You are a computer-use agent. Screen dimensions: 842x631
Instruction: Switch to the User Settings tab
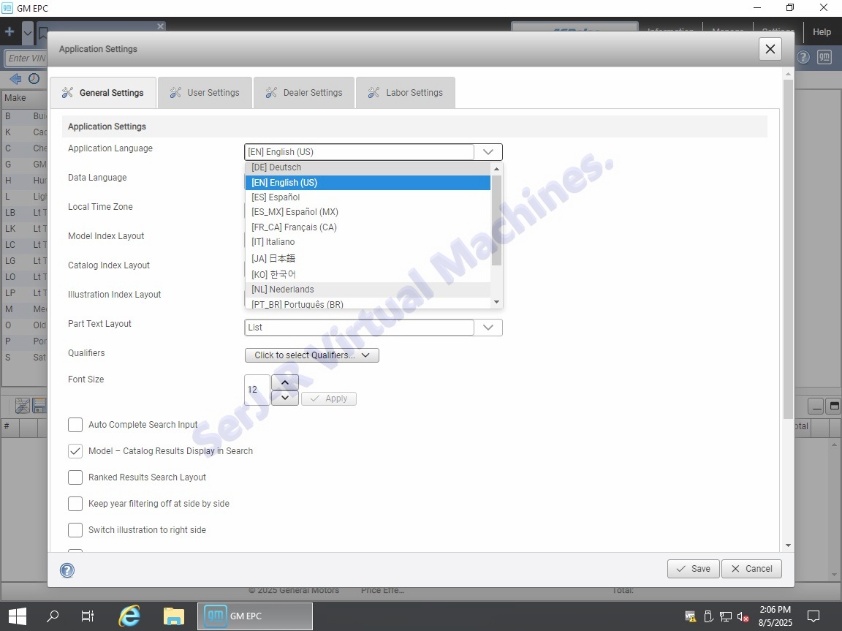[x=205, y=93]
